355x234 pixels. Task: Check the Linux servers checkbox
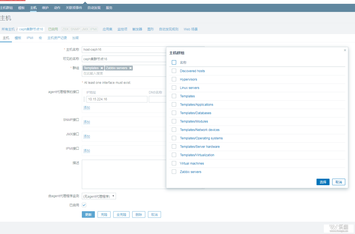[174, 88]
